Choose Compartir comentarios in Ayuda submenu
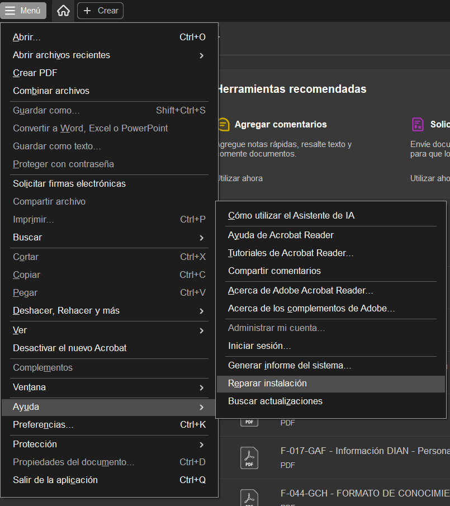450x506 pixels. (x=330, y=271)
